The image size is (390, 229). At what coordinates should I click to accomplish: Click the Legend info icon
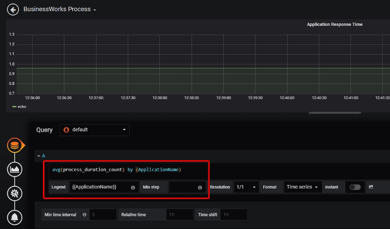point(133,187)
